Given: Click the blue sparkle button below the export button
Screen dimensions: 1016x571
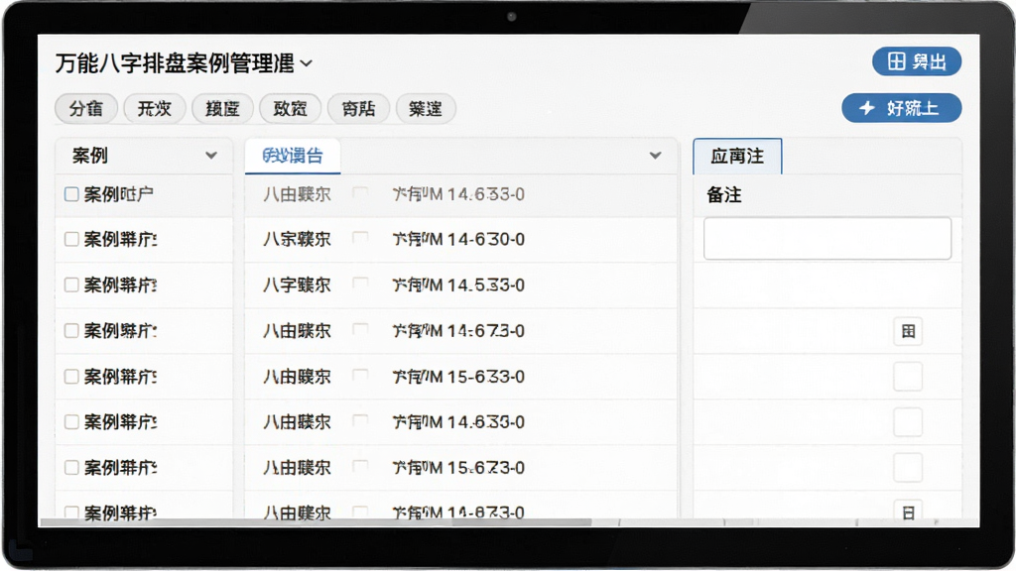Looking at the screenshot, I should (901, 108).
